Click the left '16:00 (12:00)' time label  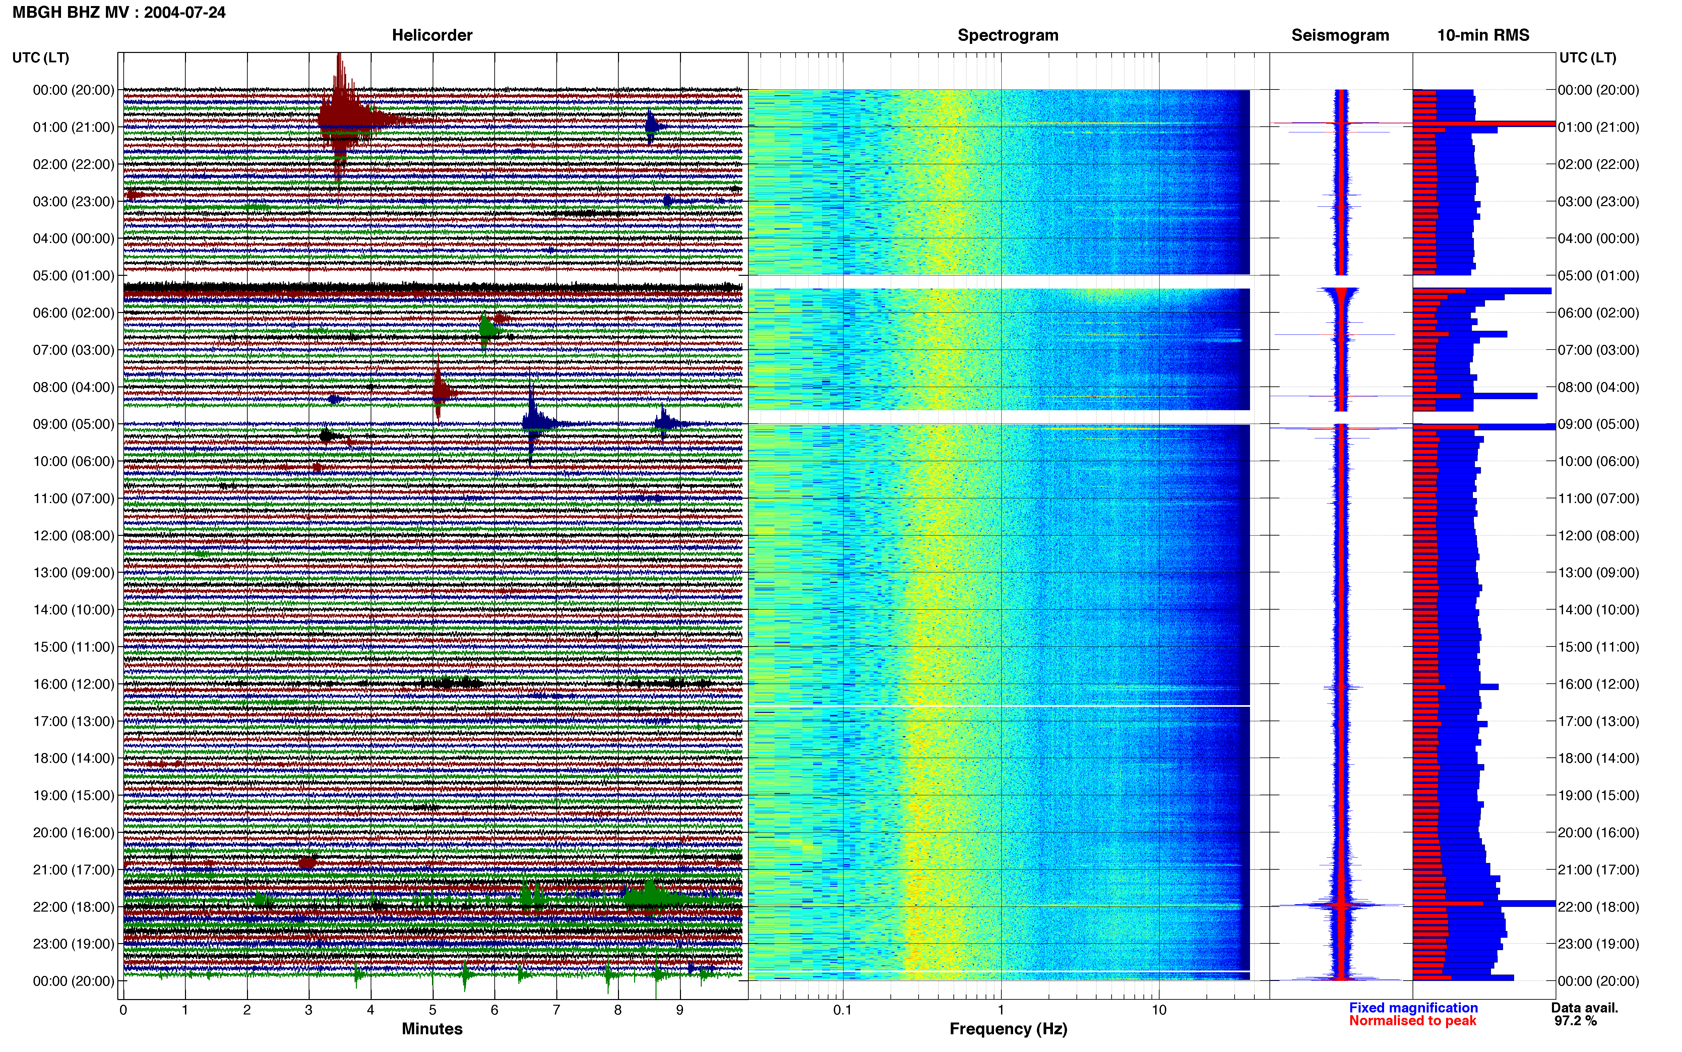pos(74,684)
